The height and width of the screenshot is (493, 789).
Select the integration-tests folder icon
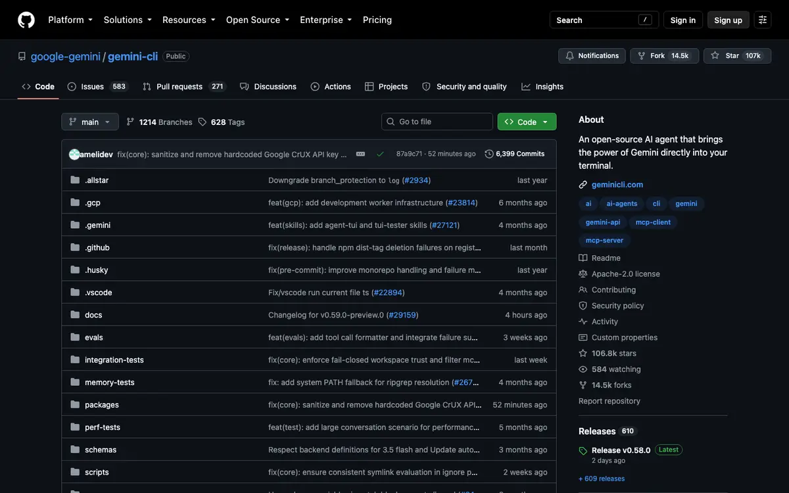pos(75,360)
